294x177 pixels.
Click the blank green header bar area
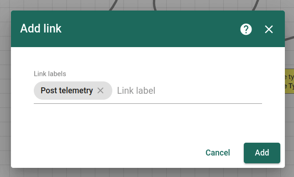click(150, 28)
